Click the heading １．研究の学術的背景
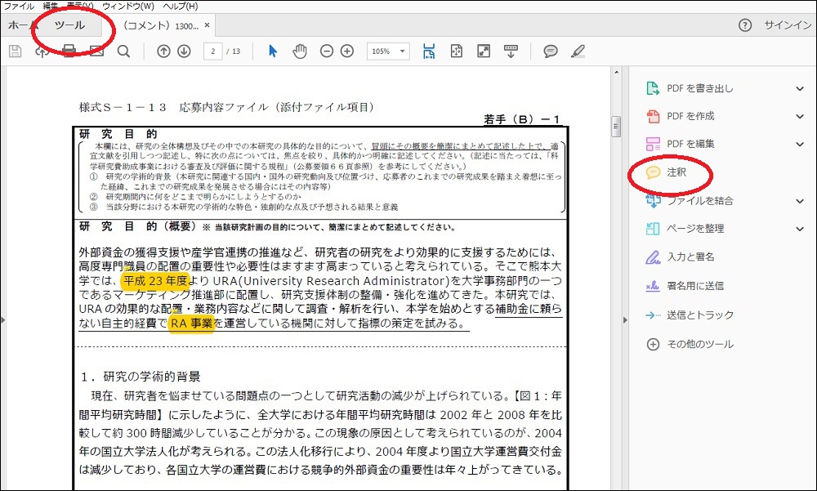The width and height of the screenshot is (817, 491). click(x=141, y=377)
